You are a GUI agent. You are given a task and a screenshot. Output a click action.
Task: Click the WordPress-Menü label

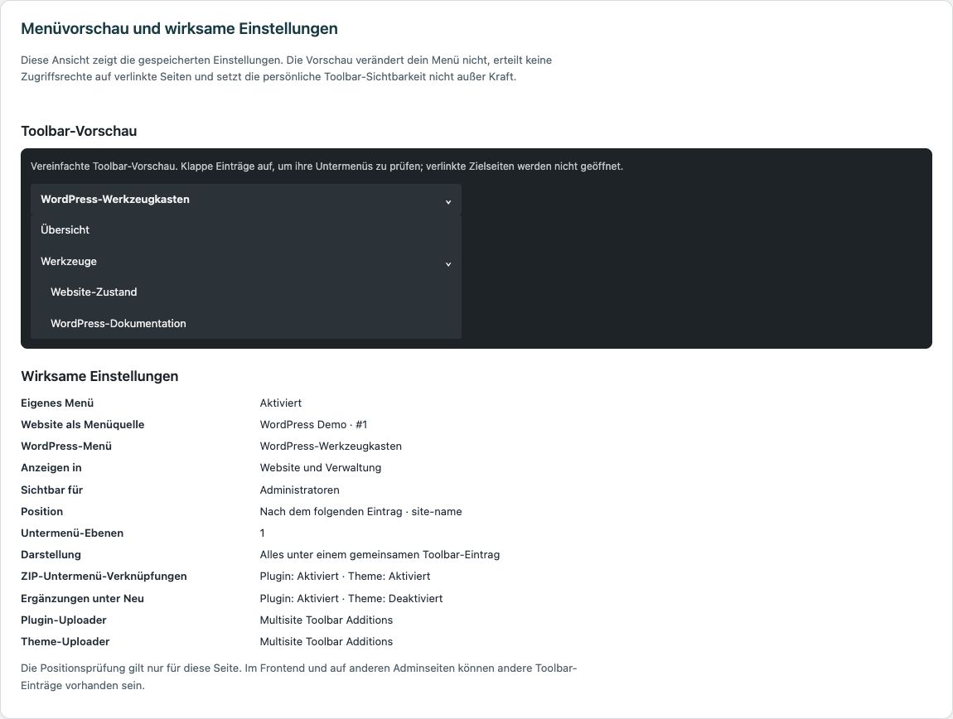tap(66, 446)
